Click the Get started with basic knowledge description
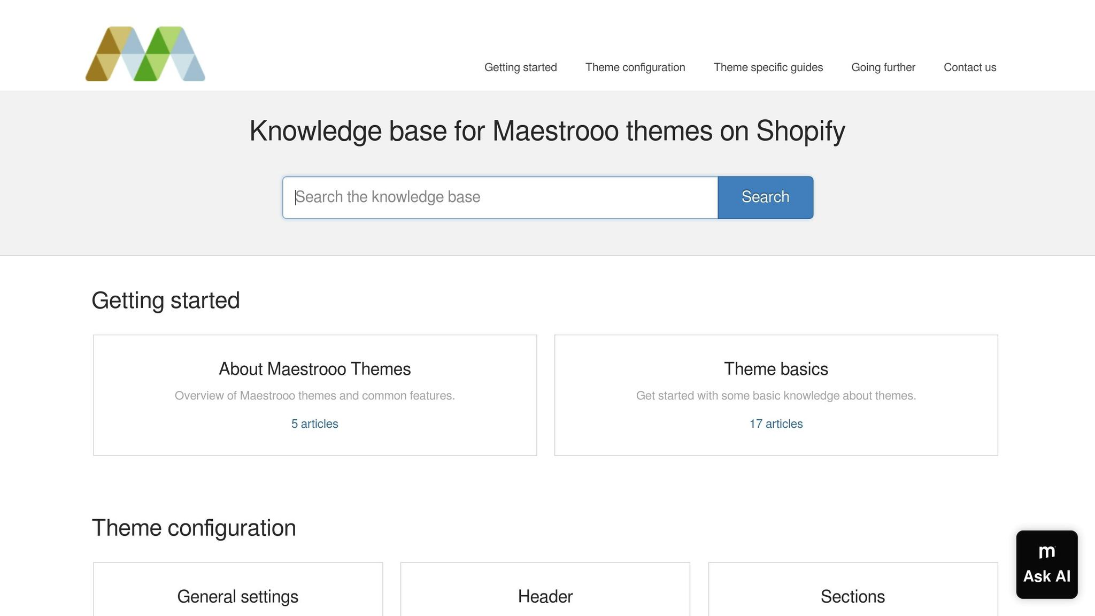The width and height of the screenshot is (1095, 616). tap(776, 396)
